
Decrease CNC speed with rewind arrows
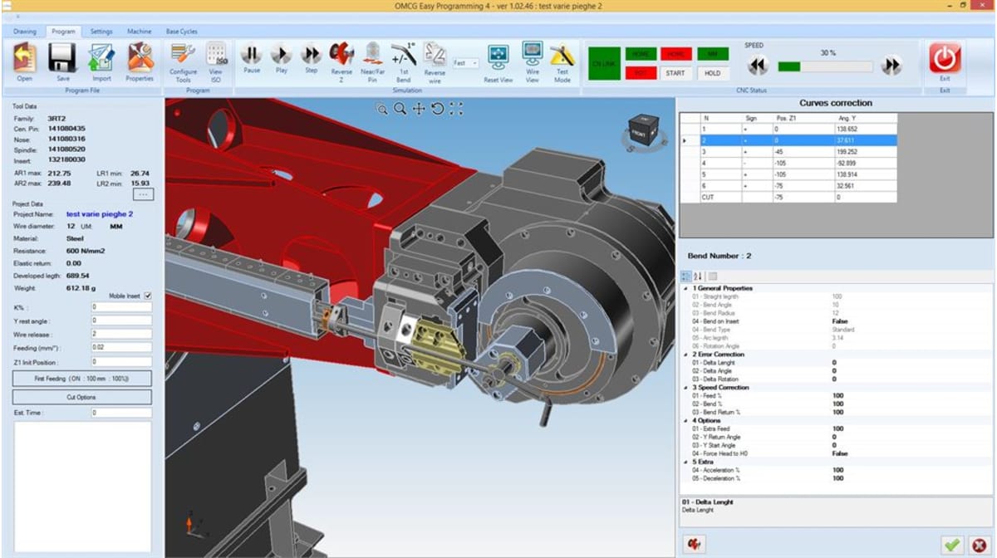[x=757, y=66]
